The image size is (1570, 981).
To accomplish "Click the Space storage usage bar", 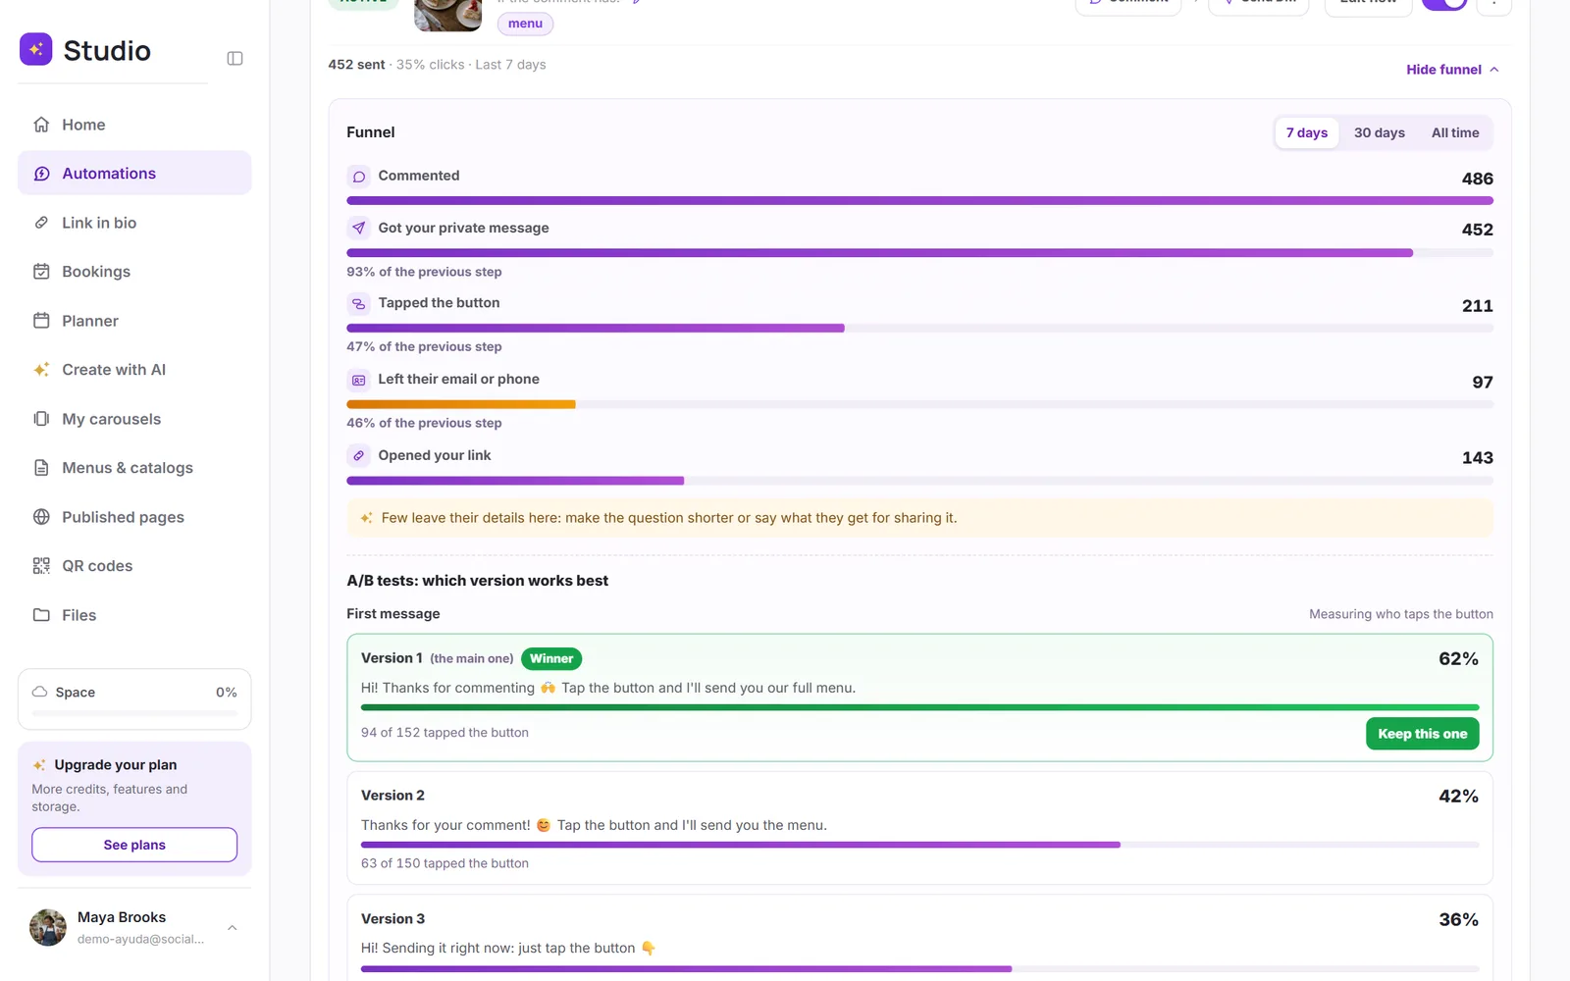I will coord(134,713).
